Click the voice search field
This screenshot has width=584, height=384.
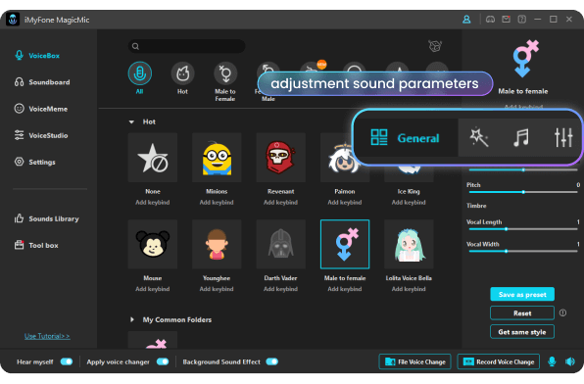186,46
